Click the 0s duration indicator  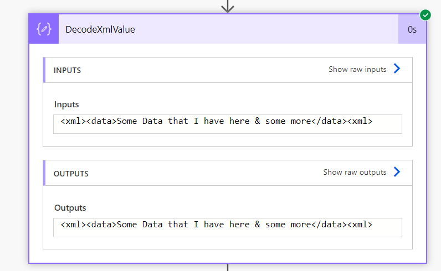click(x=412, y=29)
